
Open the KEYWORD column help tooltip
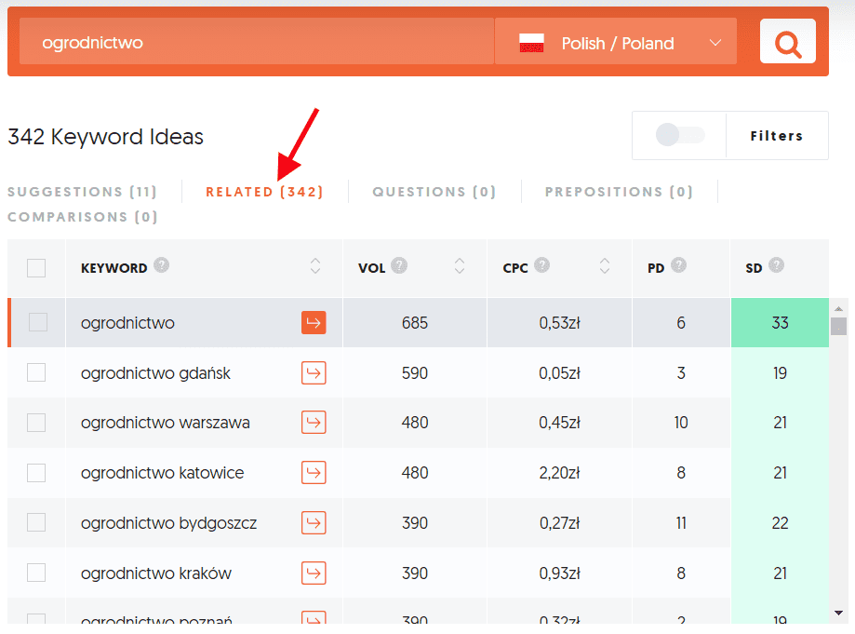coord(162,265)
